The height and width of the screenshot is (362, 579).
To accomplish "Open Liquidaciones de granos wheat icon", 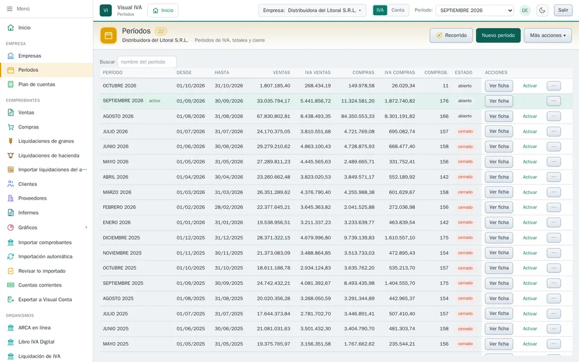I will point(11,141).
